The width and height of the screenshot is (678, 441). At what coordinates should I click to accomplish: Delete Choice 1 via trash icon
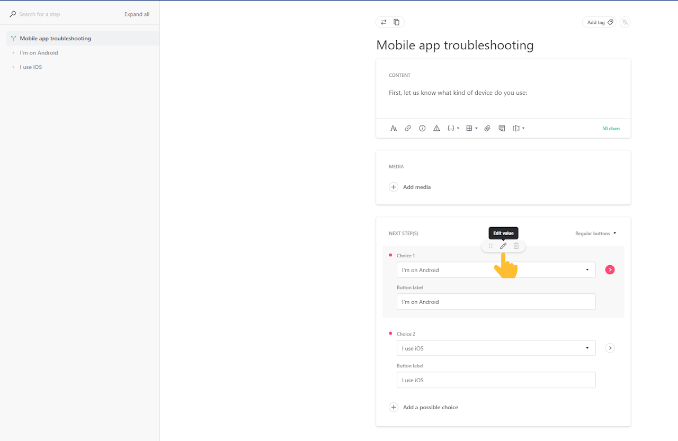coord(516,246)
